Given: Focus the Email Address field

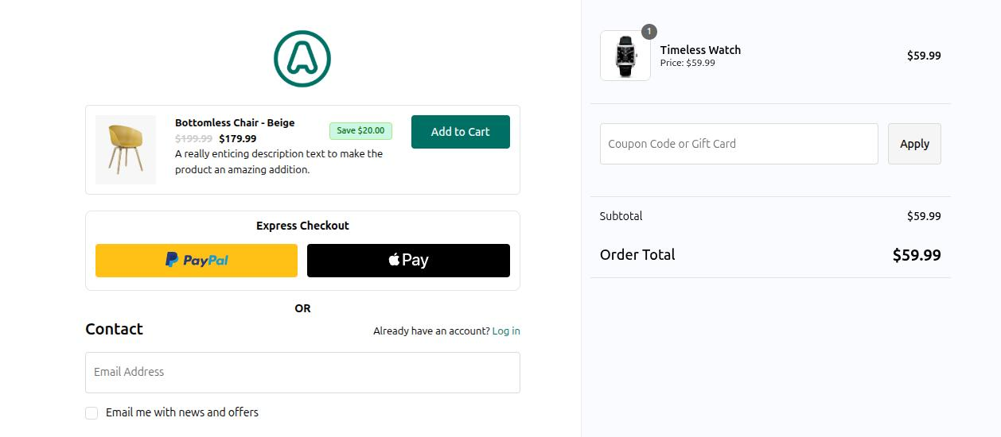Looking at the screenshot, I should coord(302,373).
